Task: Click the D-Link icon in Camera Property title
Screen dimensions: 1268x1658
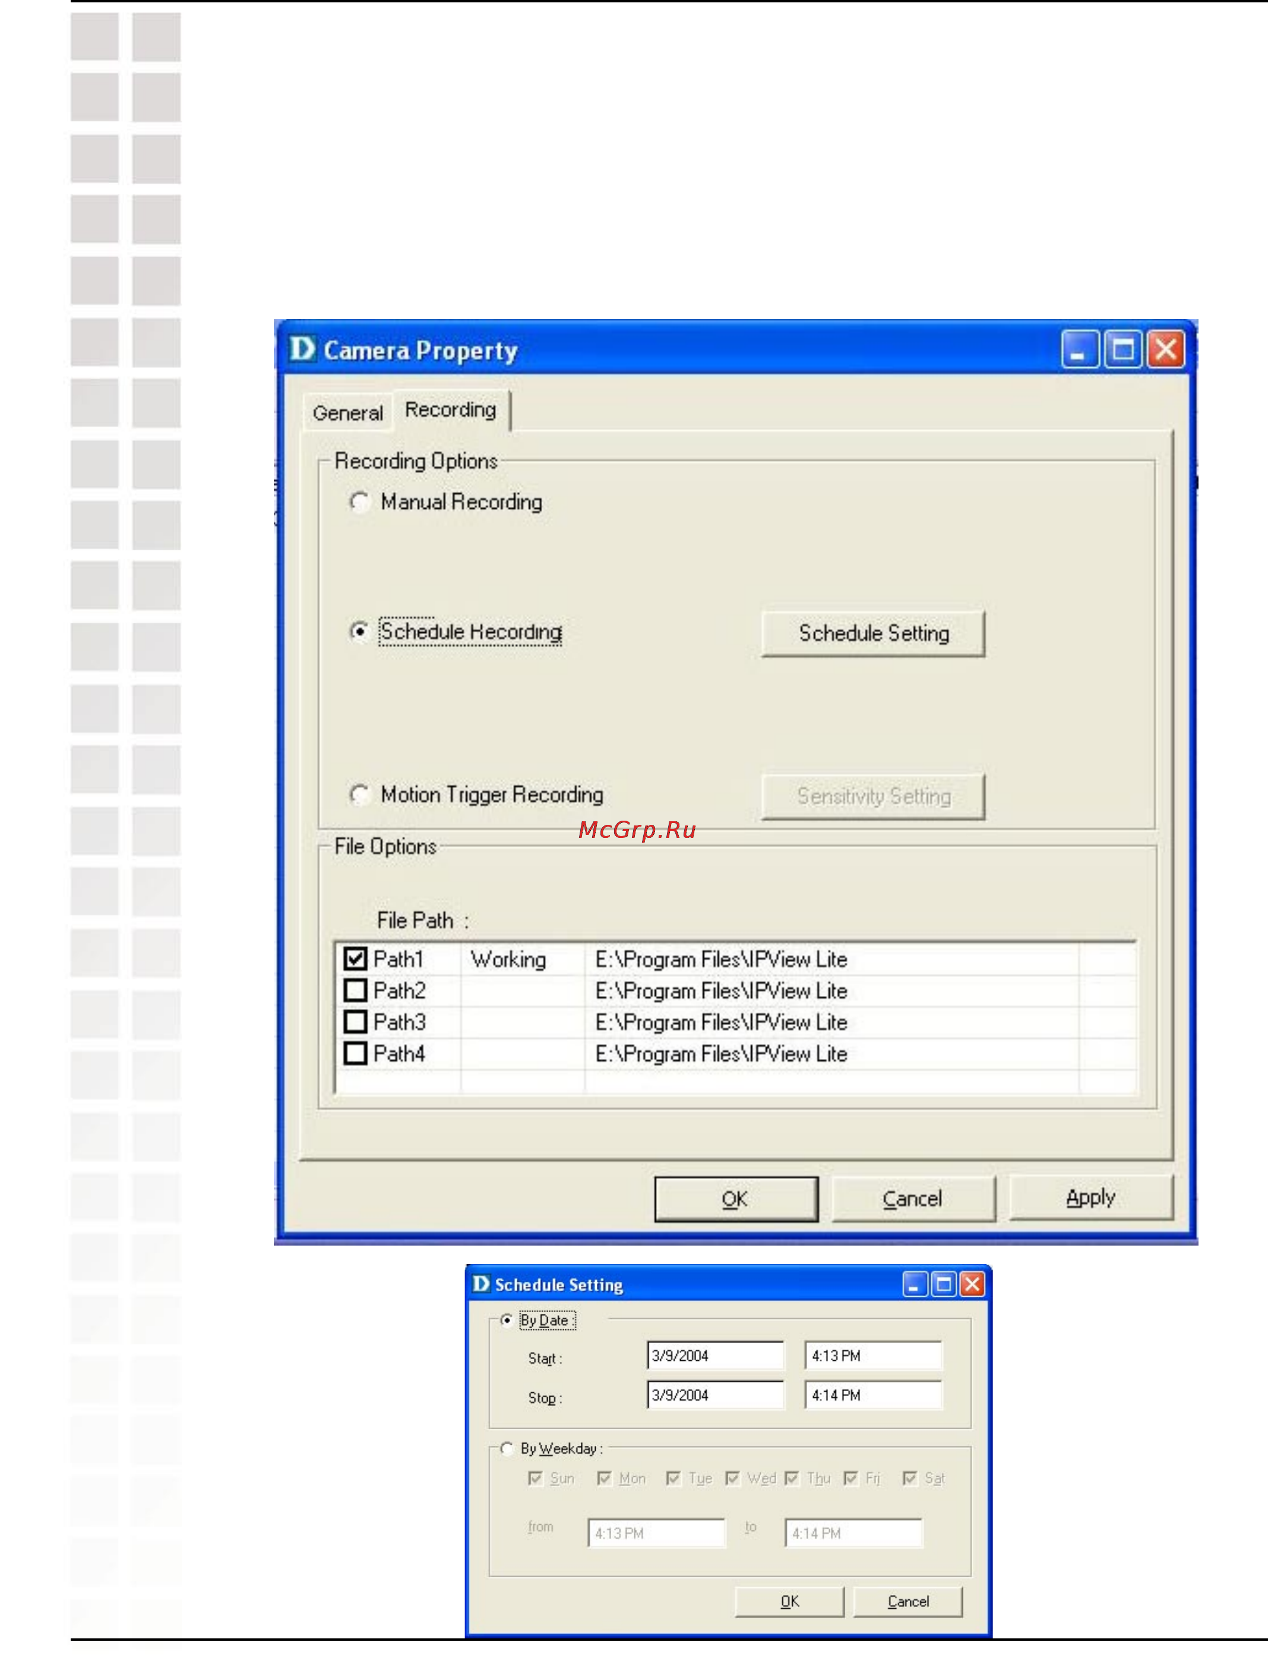Action: [302, 349]
